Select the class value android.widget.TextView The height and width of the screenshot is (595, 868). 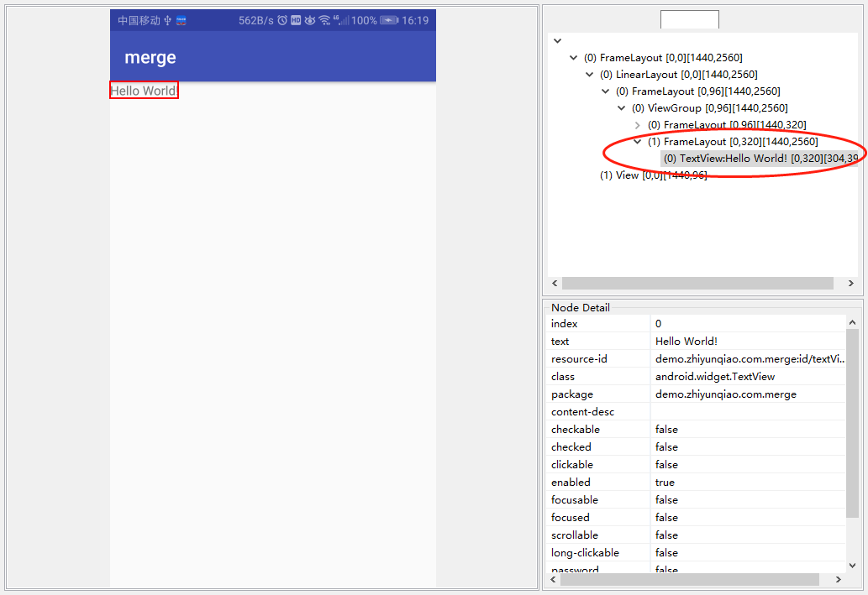pyautogui.click(x=749, y=377)
